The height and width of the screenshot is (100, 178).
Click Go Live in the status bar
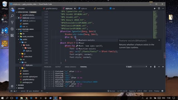coord(111,91)
